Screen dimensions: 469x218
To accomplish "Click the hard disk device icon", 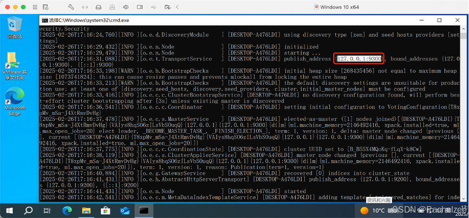I will click(99, 7).
